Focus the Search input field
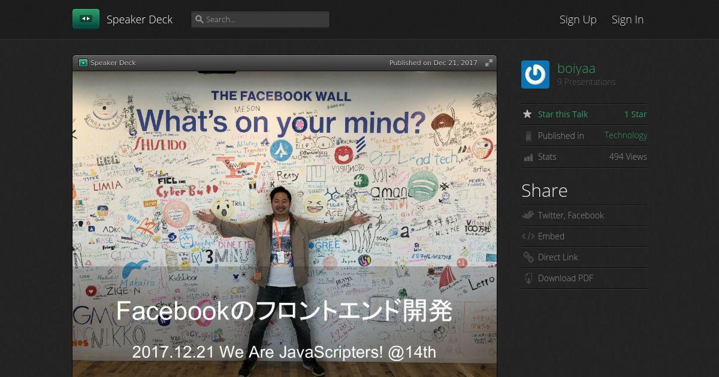Screen dimensions: 719x377 tap(260, 19)
